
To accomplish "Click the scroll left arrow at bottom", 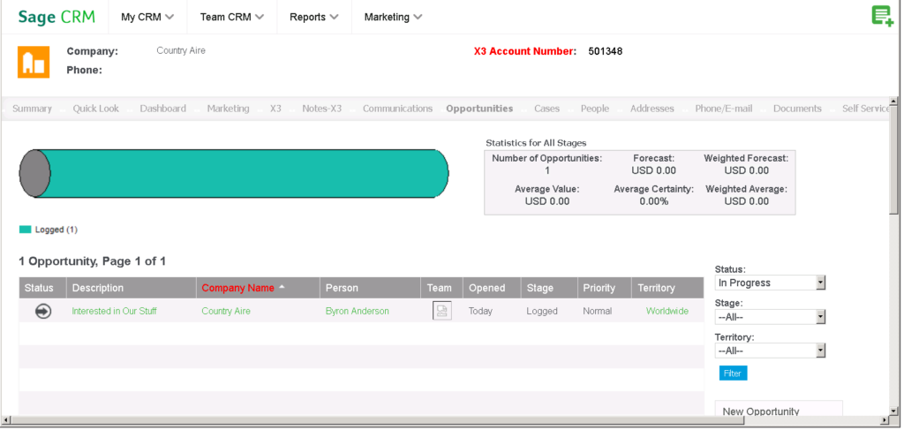I will [7, 420].
